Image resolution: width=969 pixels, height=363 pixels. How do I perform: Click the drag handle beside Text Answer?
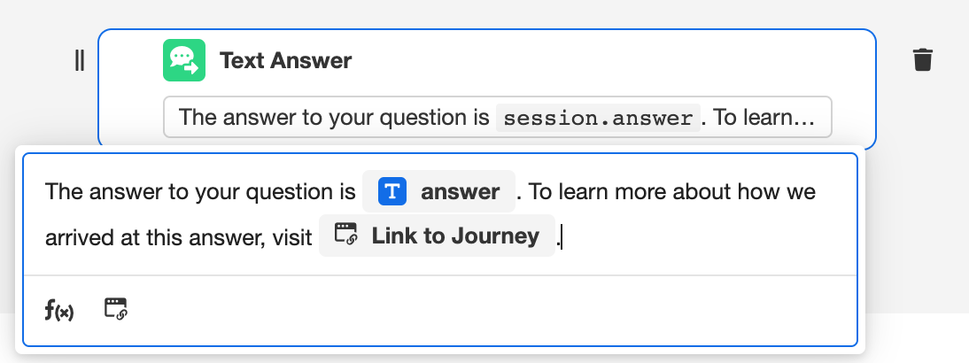pyautogui.click(x=80, y=60)
